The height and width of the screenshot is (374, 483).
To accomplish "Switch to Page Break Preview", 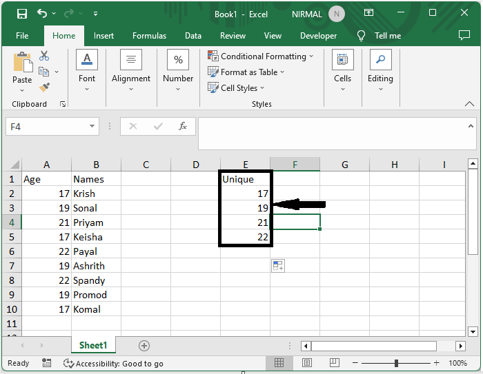I will pos(335,363).
